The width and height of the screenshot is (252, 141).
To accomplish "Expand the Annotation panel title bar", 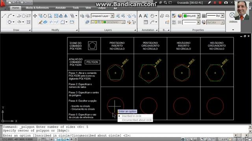I will coord(148,30).
